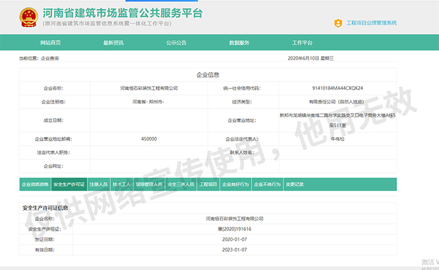Open 最新资讯 navigation item

point(114,43)
